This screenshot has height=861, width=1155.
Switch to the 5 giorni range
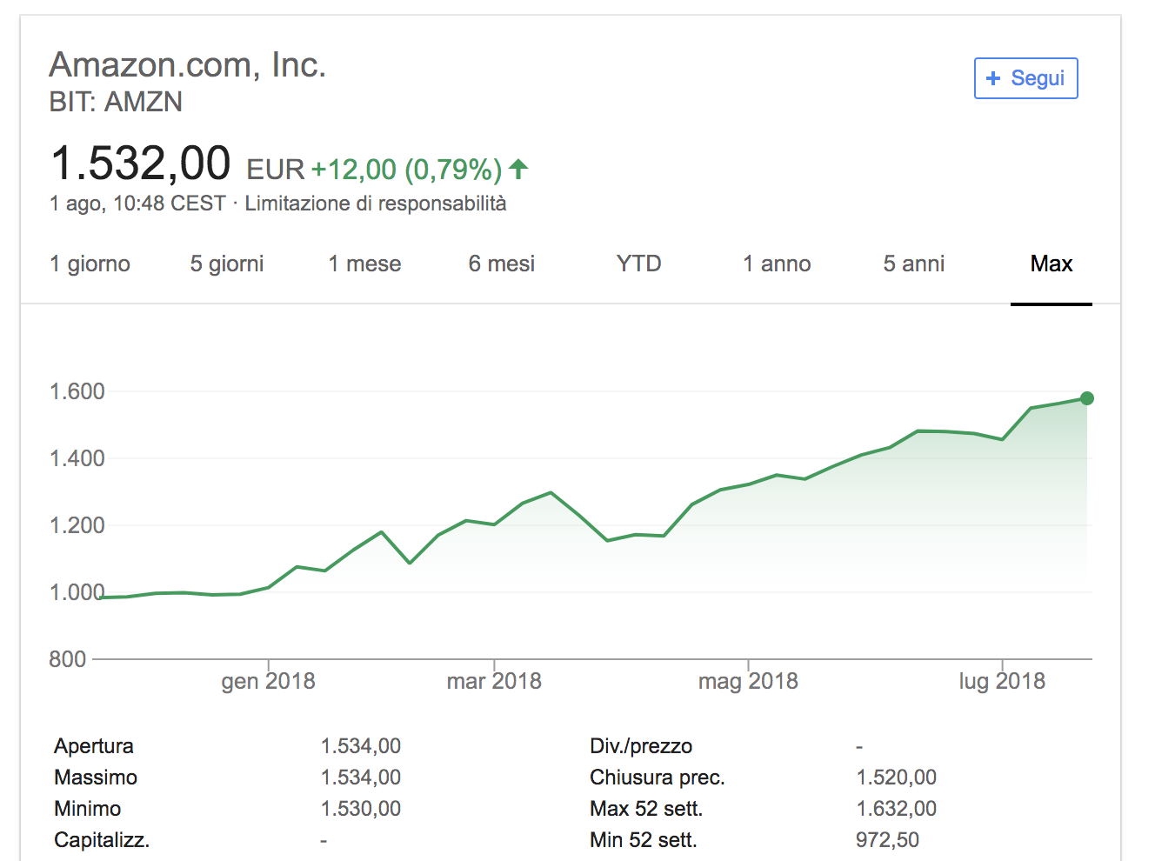(x=227, y=264)
